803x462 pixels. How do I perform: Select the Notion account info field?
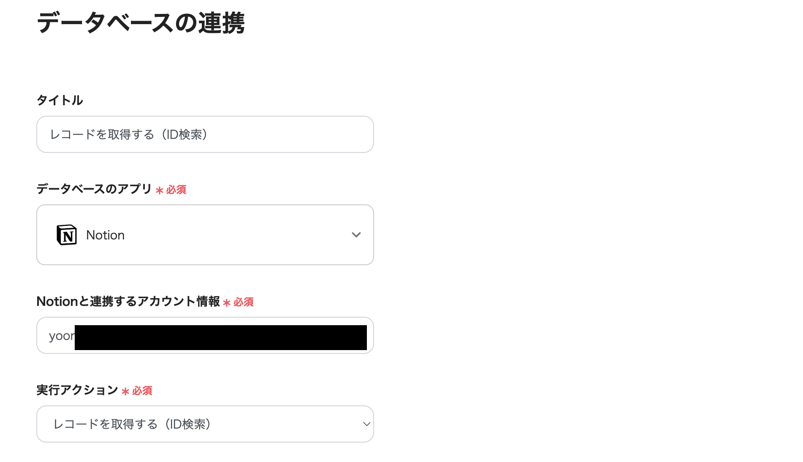[x=205, y=335]
